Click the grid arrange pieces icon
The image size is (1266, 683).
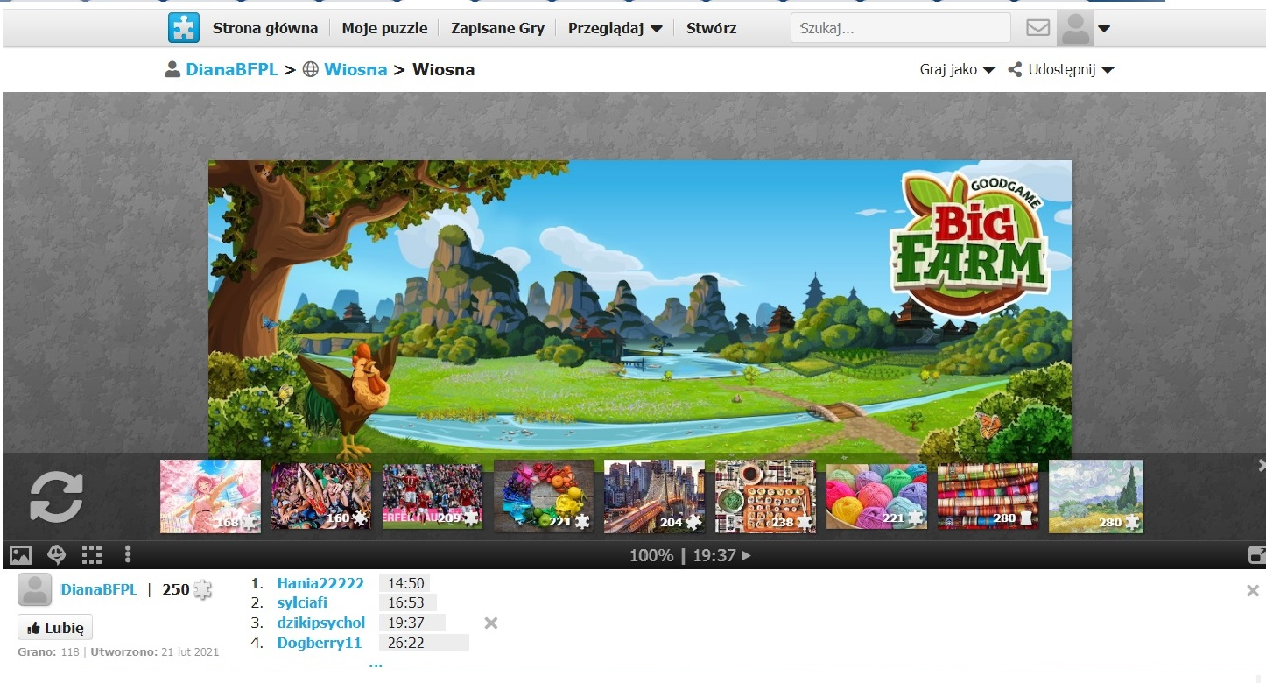92,554
